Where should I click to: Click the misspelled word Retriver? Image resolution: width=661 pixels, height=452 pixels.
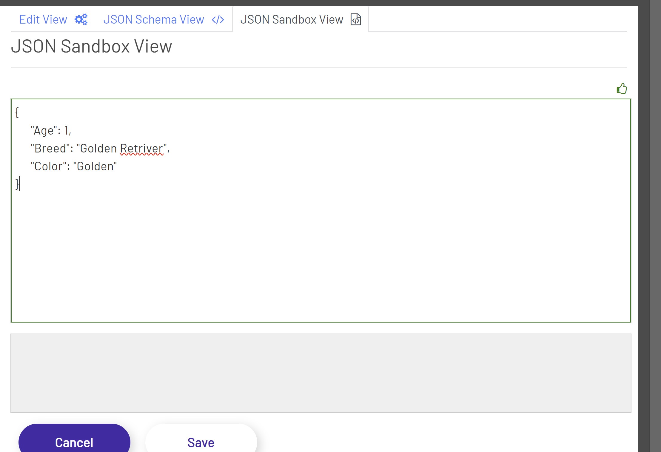coord(141,149)
